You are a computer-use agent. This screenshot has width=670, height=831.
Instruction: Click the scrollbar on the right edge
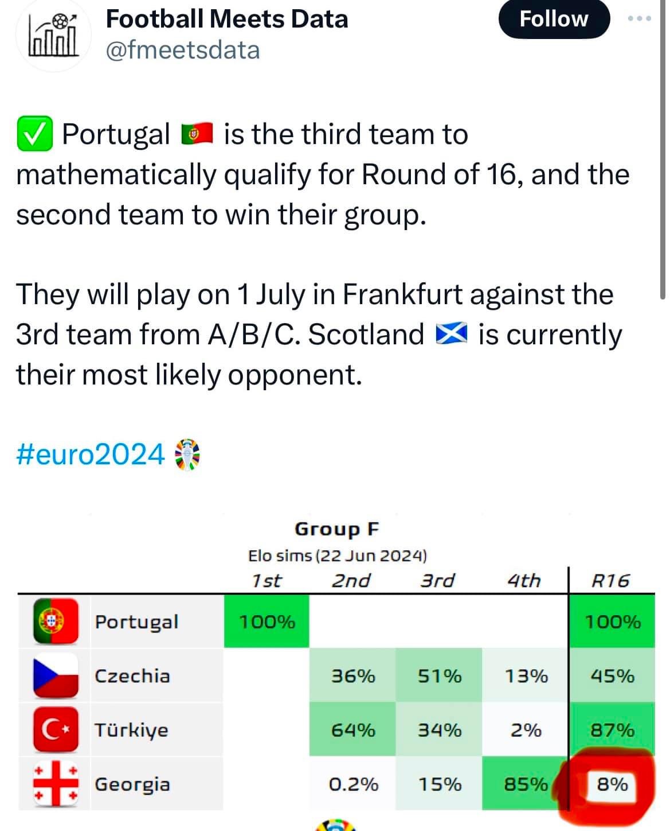coord(664,149)
